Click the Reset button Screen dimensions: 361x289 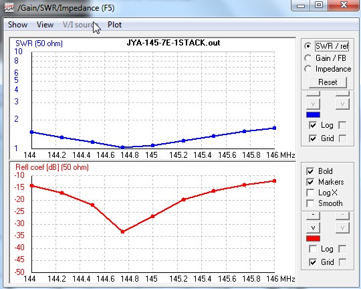point(328,82)
